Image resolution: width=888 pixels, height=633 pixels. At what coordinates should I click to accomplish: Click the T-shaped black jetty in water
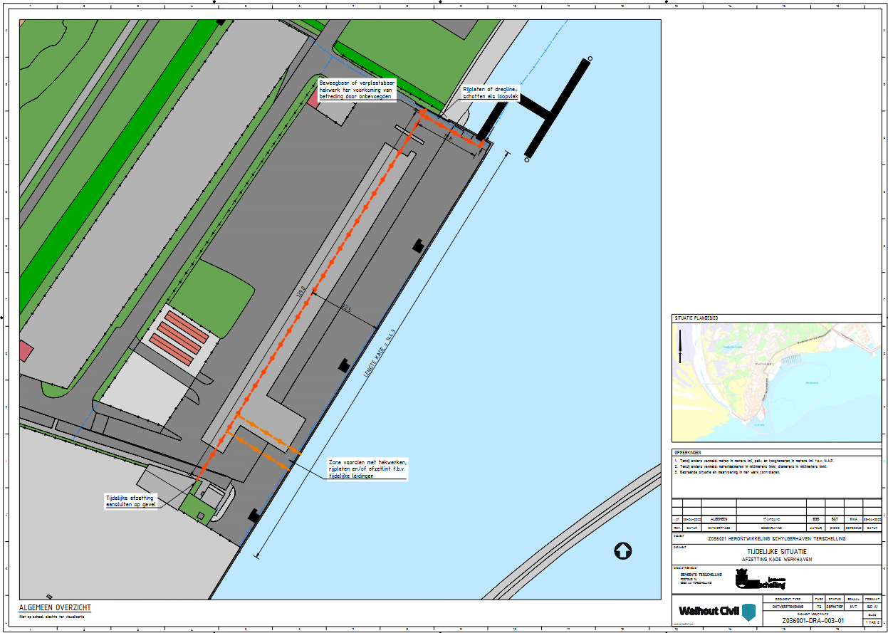550,110
